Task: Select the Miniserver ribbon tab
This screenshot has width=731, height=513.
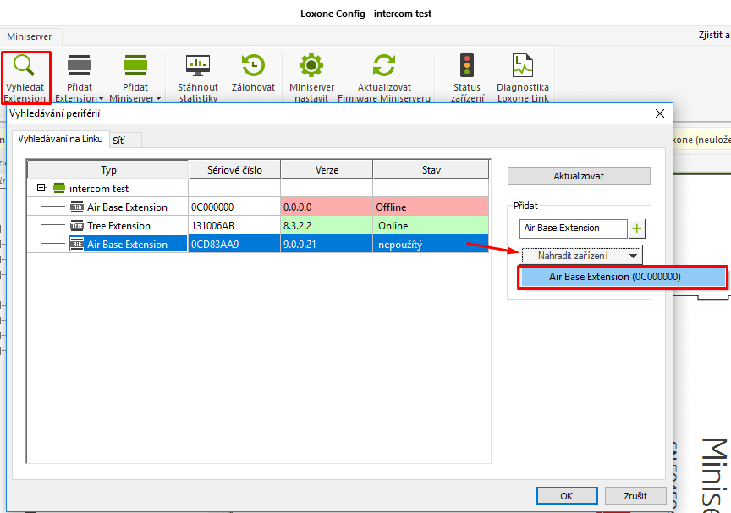Action: [28, 36]
